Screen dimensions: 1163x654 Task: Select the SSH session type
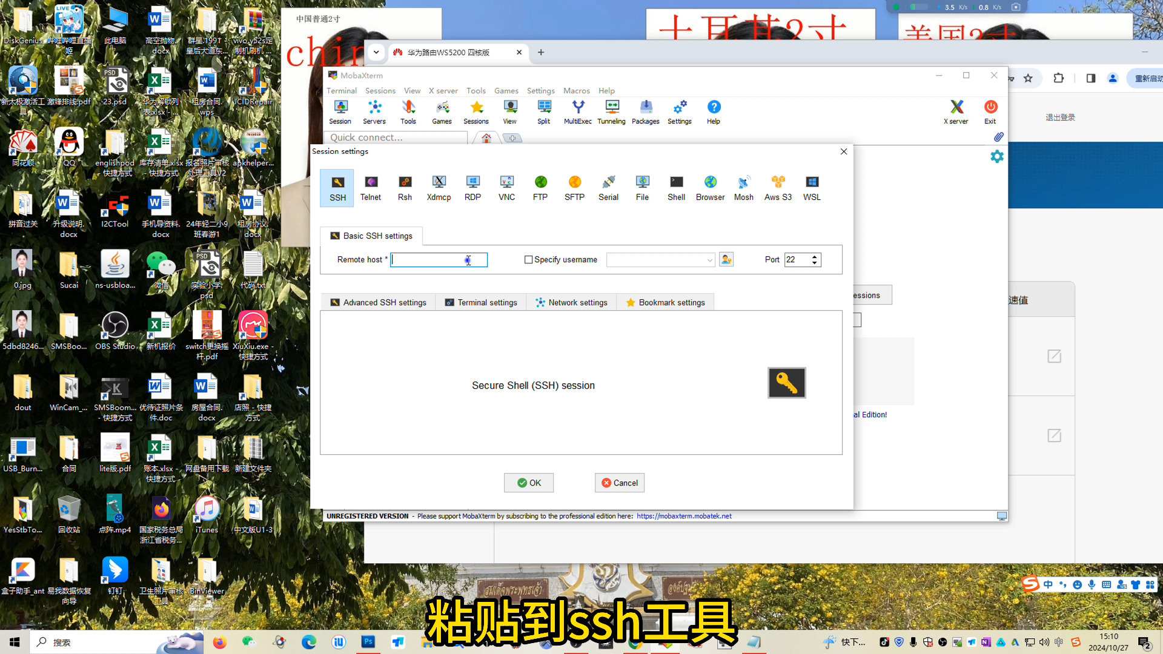[337, 188]
